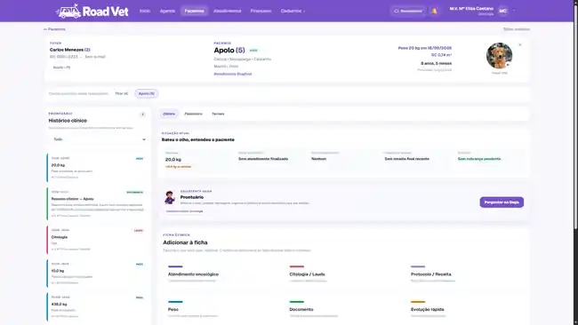Open the 438,0 kg weight history entry
Screen dimensions: 578x325
pos(98,307)
